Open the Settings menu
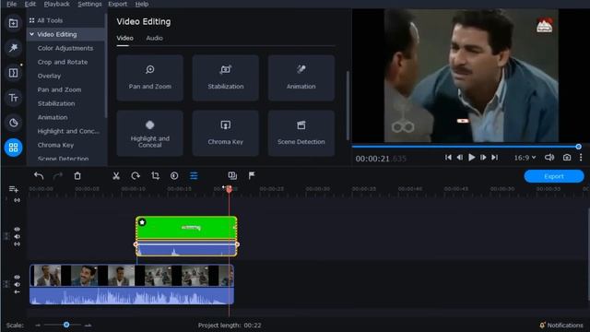The image size is (590, 332). [x=89, y=4]
